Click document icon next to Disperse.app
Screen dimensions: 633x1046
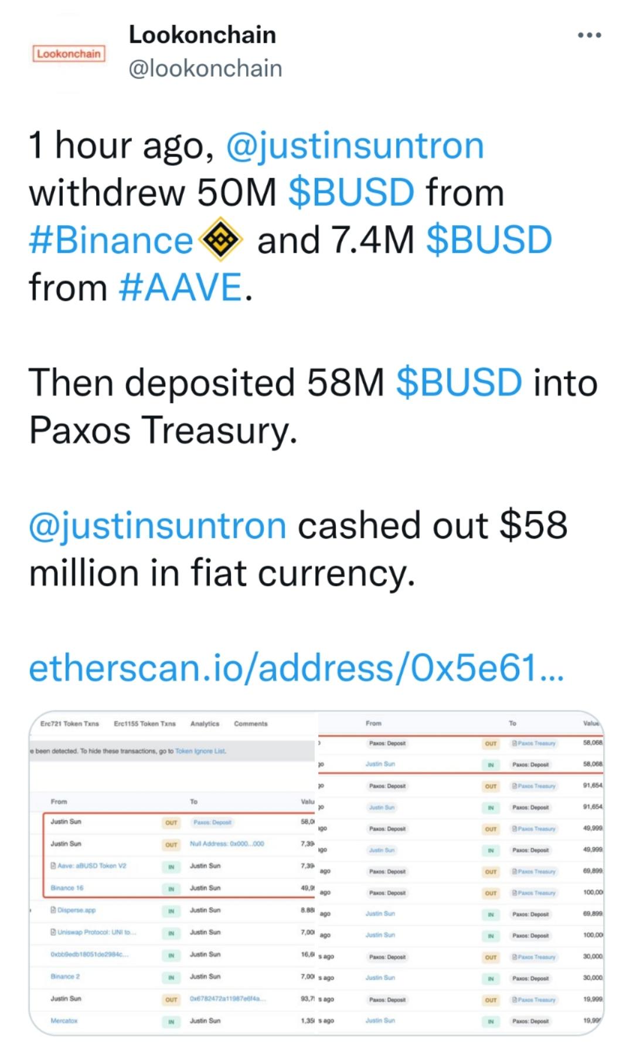click(53, 910)
